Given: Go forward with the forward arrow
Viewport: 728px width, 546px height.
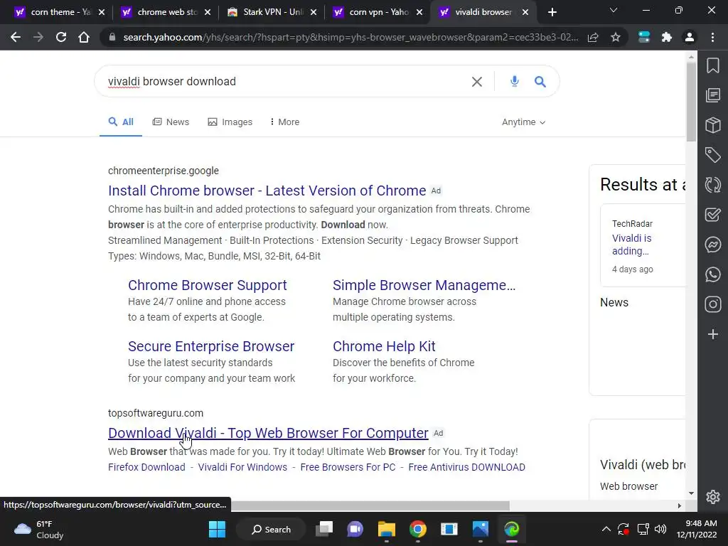Looking at the screenshot, I should 38,37.
